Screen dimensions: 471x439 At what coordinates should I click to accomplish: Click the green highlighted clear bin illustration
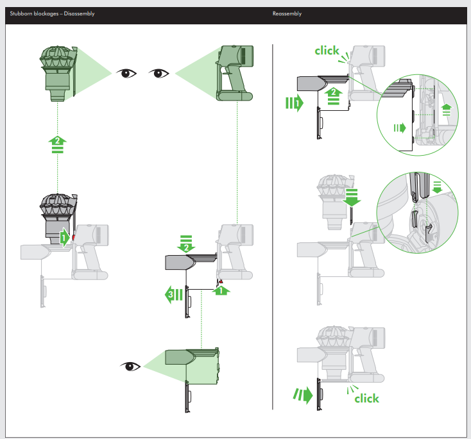[193, 367]
